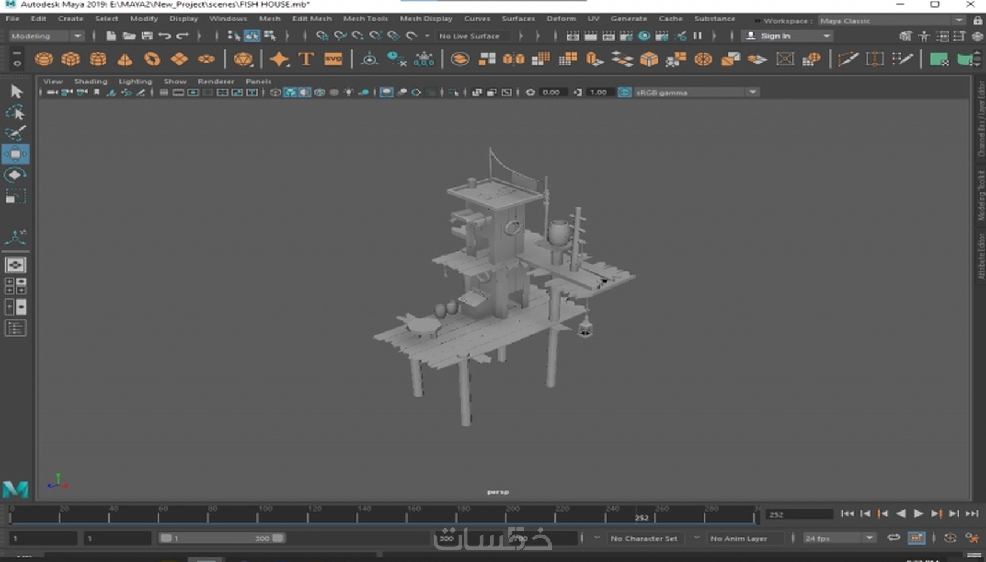Toggle loop playback mode icon
986x562 pixels.
893,538
